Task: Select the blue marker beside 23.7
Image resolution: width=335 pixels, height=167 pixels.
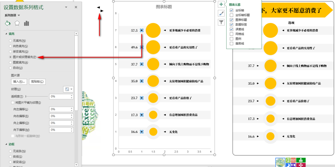Action: (142, 98)
